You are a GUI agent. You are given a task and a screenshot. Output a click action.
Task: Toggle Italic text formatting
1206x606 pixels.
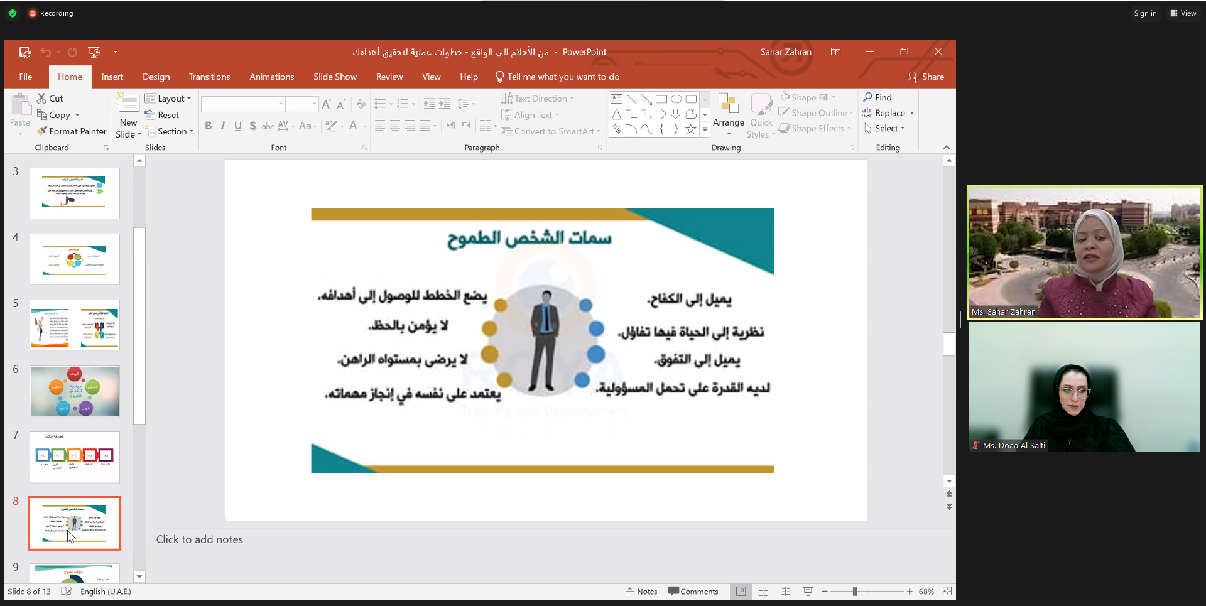pos(223,126)
